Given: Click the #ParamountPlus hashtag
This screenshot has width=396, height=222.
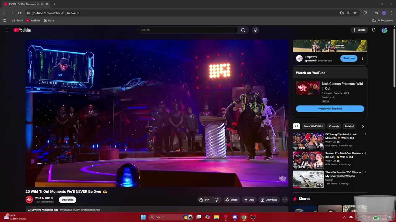Looking at the screenshot, I should point(90,210).
